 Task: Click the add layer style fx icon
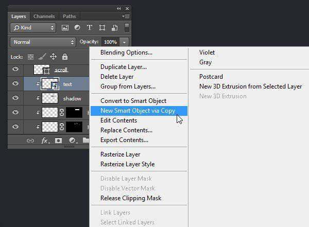coord(45,140)
